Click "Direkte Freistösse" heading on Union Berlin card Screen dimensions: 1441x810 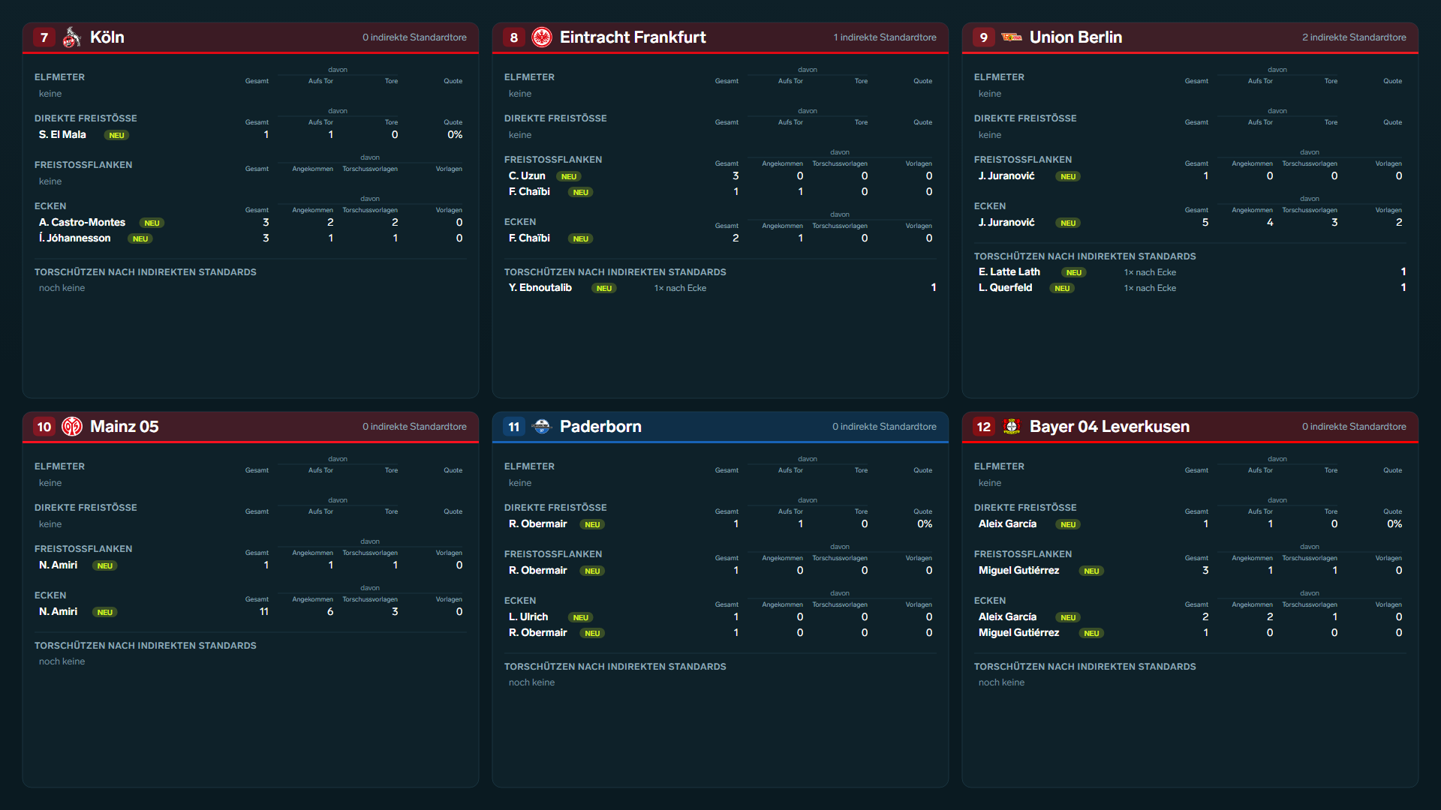click(x=1025, y=118)
